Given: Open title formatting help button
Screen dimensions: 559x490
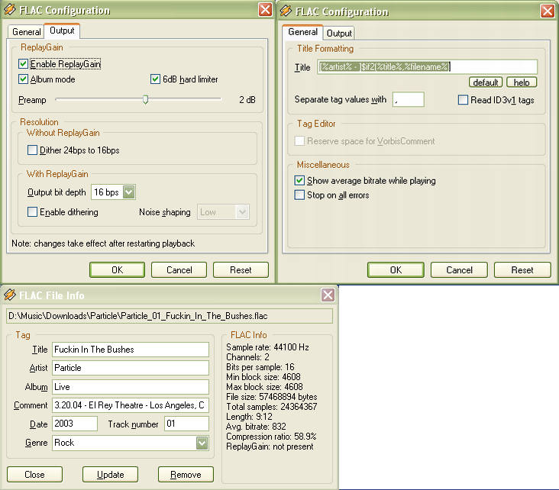Looking at the screenshot, I should pyautogui.click(x=522, y=82).
